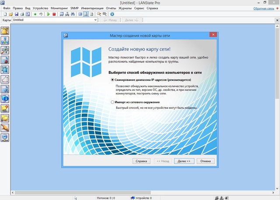Click the Далее >> button in wizard
Viewport: 280px width, 200px height.
[183, 161]
